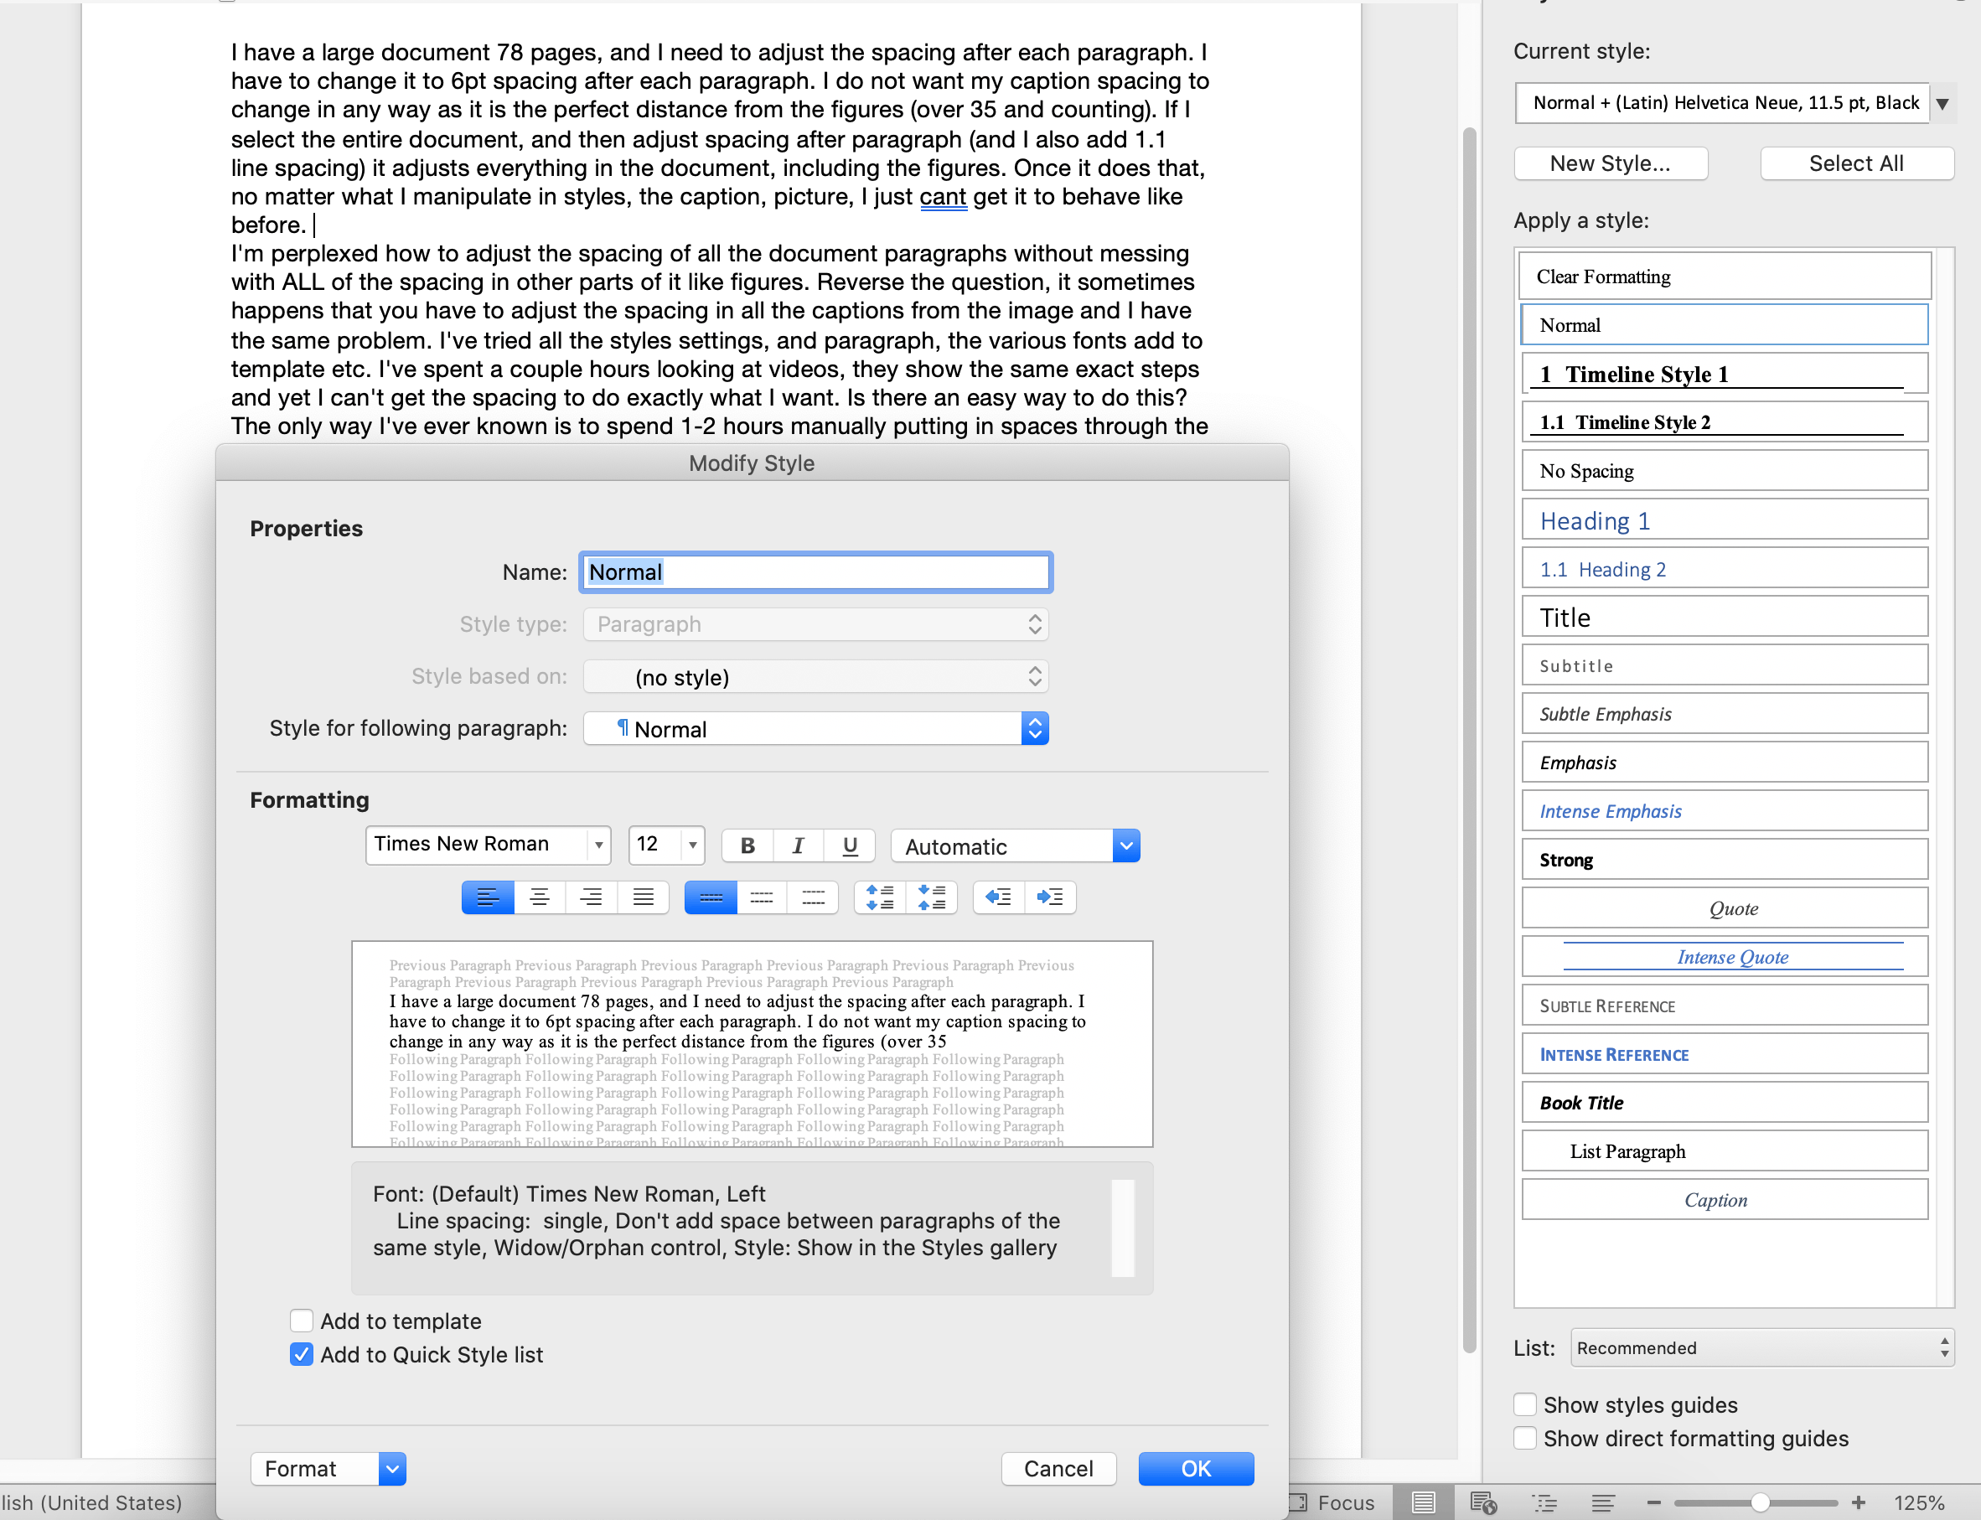The height and width of the screenshot is (1520, 1981).
Task: Click OK to confirm style changes
Action: click(1195, 1468)
